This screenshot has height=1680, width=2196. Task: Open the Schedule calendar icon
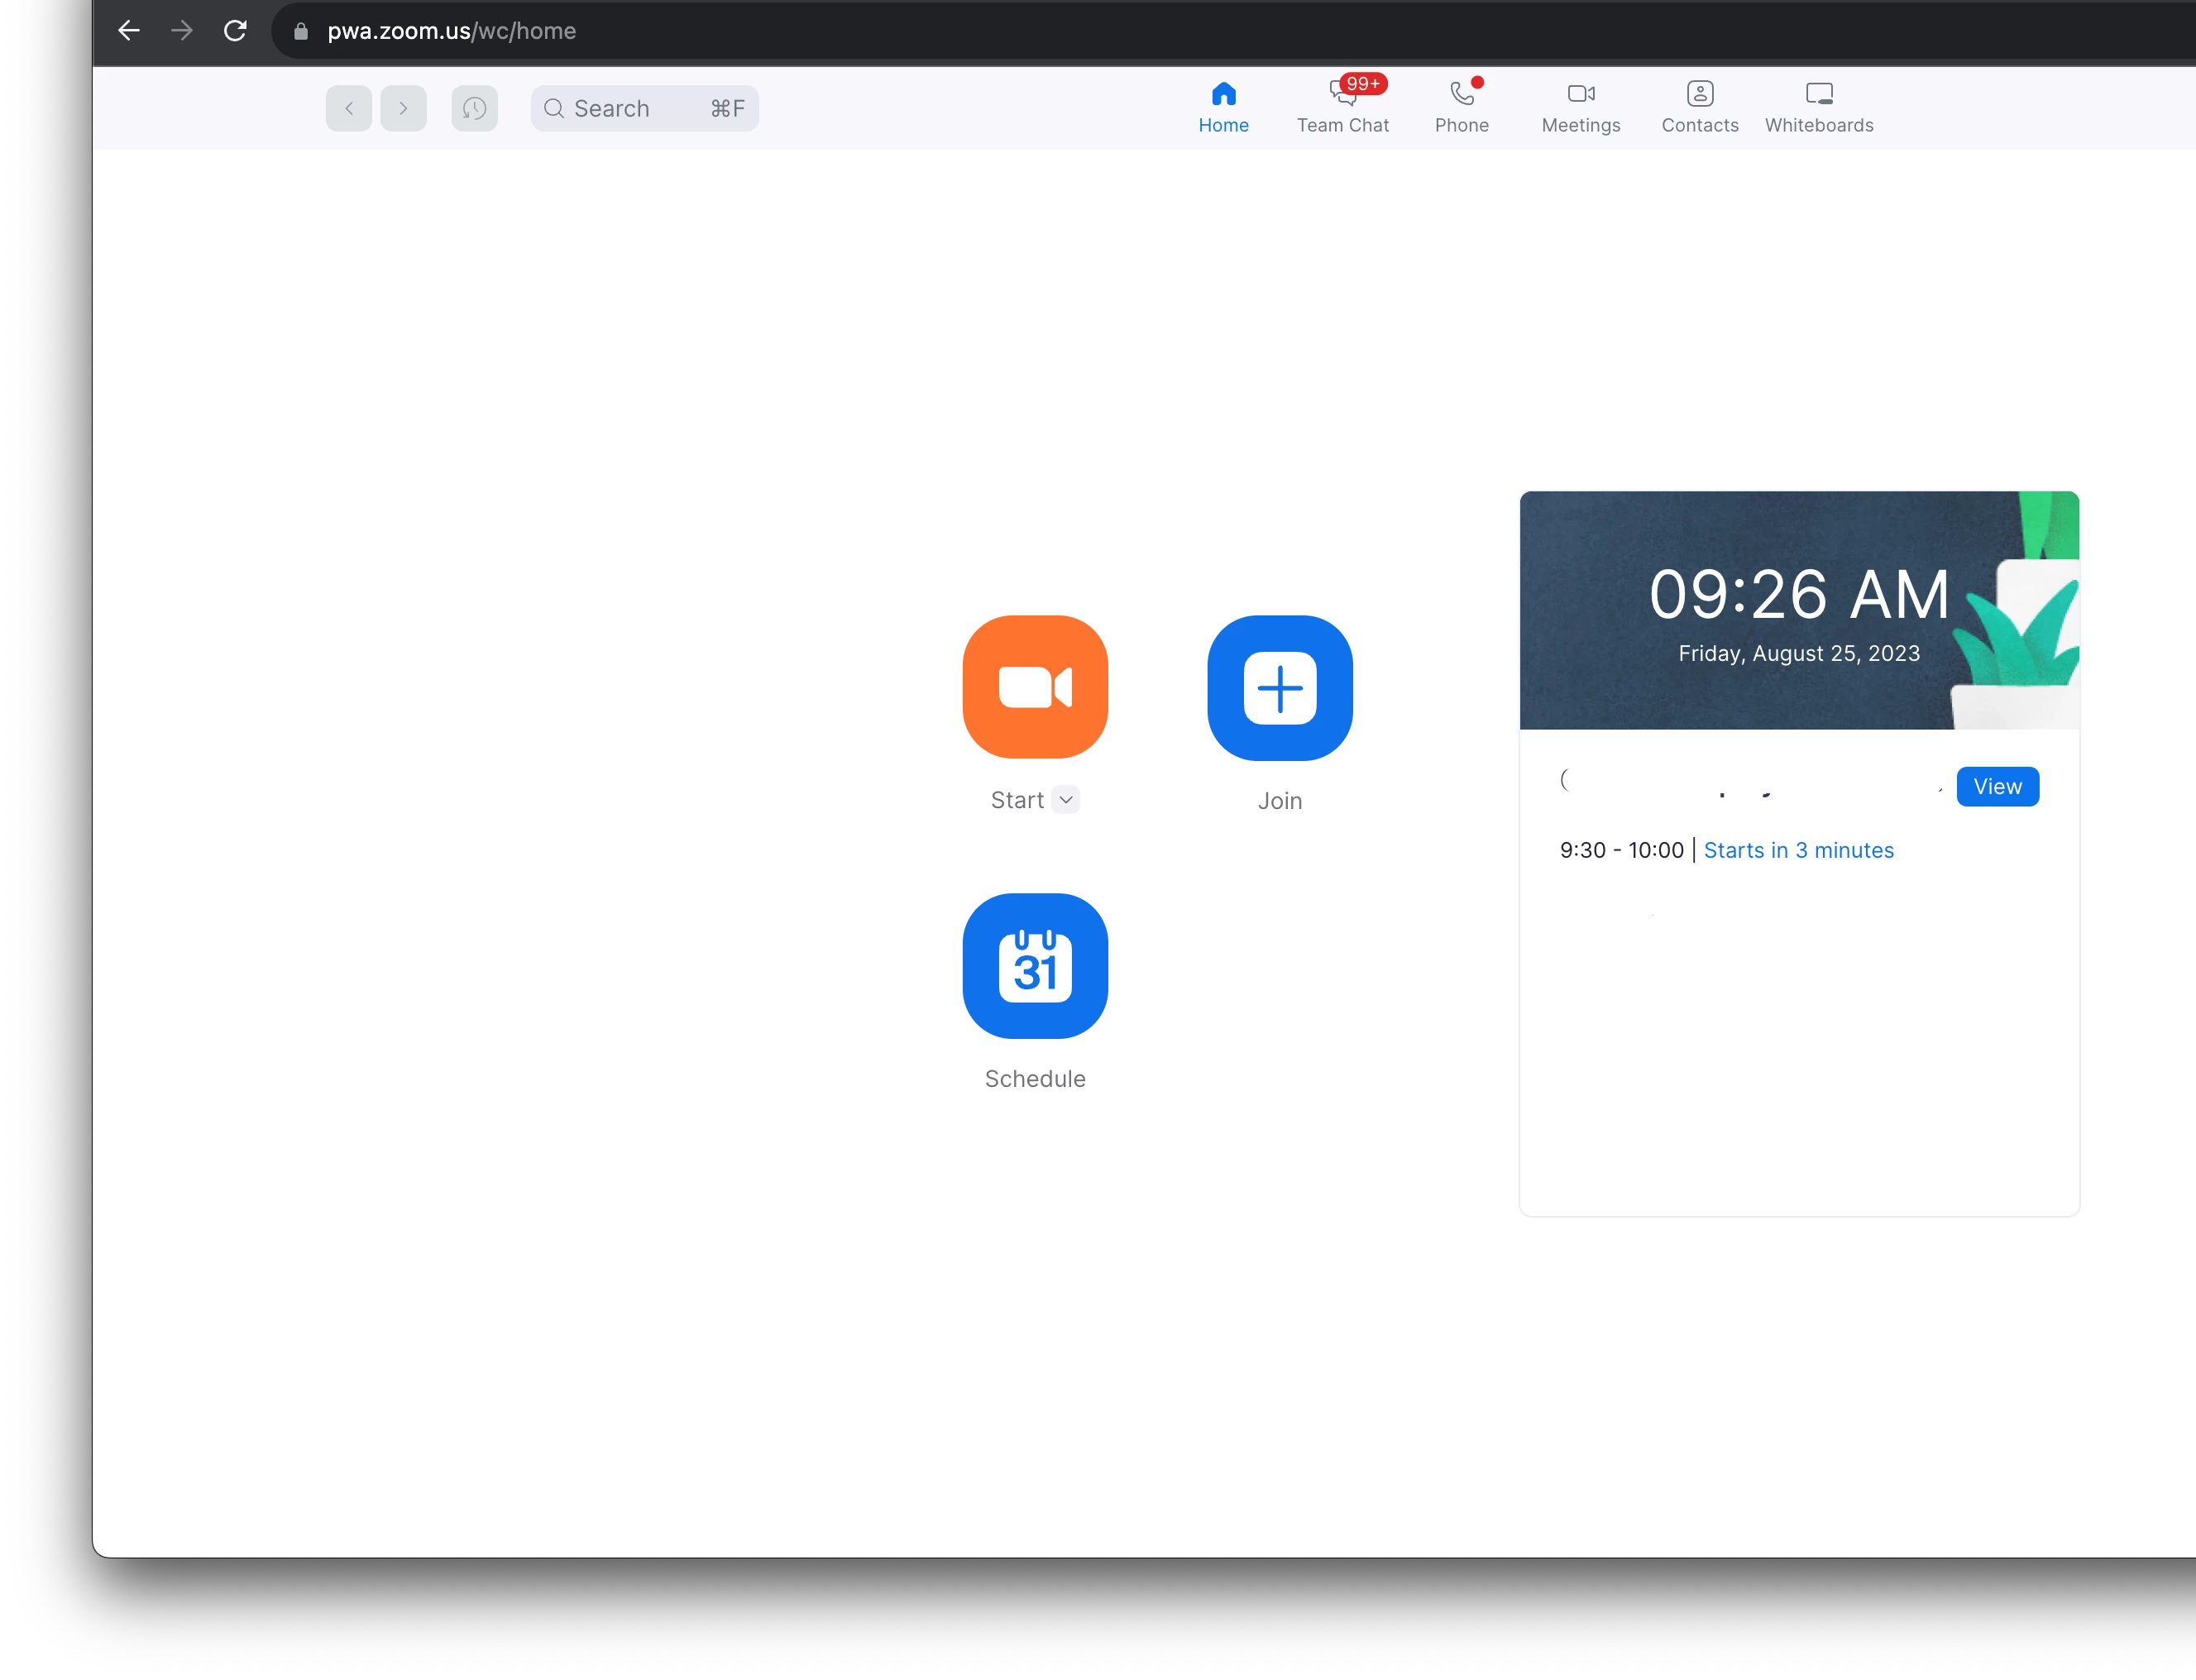point(1035,965)
